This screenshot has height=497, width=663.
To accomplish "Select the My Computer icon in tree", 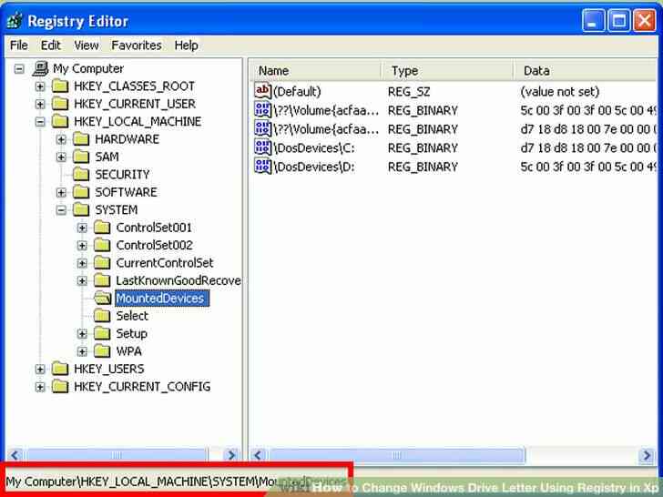I will [x=41, y=68].
